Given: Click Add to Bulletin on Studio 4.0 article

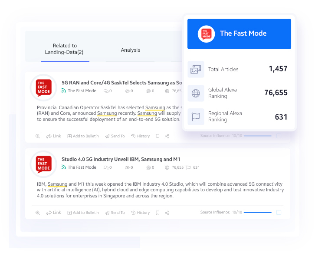Looking at the screenshot, I should [x=83, y=213].
